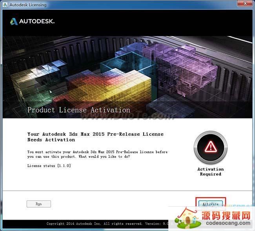Click the Product License Activation heading
Viewport: 255px width, 231px height.
[x=78, y=110]
